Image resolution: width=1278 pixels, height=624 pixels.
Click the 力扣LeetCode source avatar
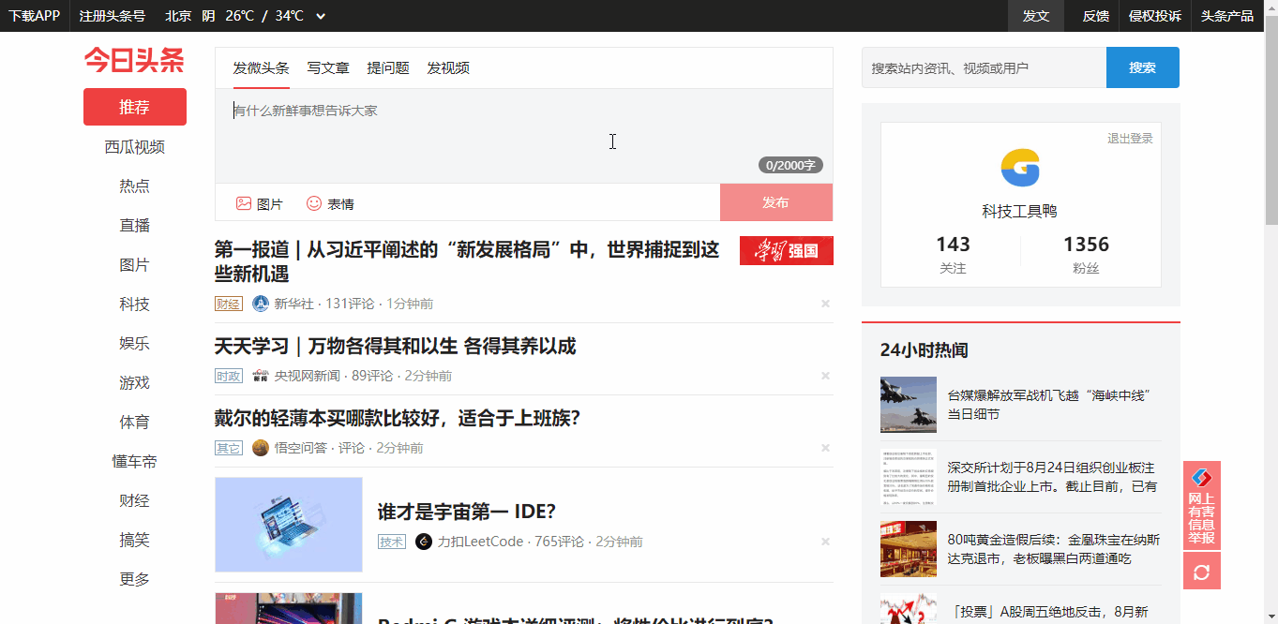coord(424,542)
